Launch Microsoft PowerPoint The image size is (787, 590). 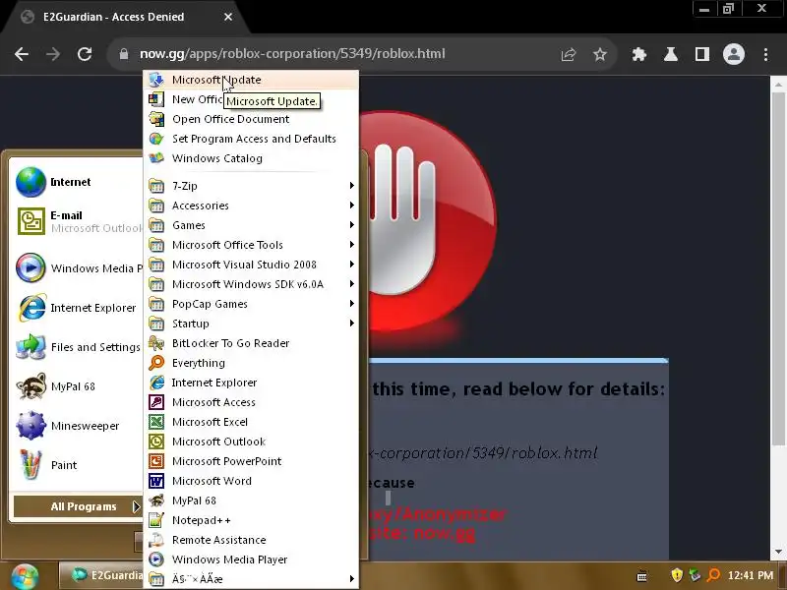pos(251,461)
